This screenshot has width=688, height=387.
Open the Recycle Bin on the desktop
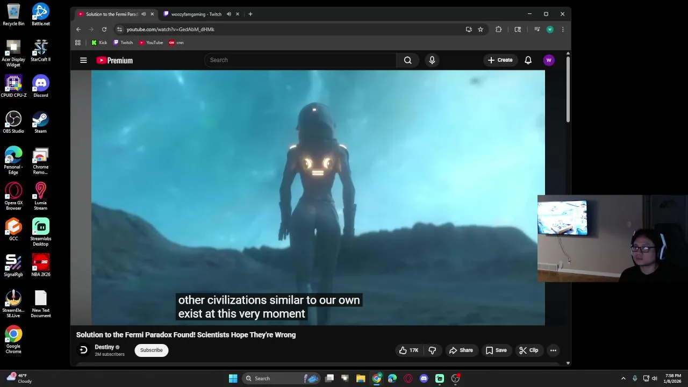tap(13, 15)
